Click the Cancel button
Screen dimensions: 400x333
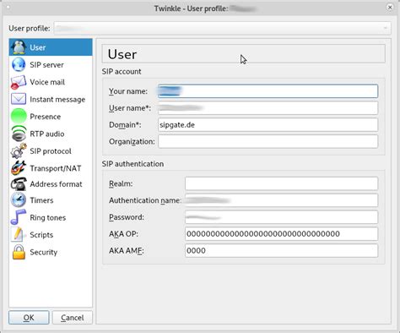[x=73, y=318]
